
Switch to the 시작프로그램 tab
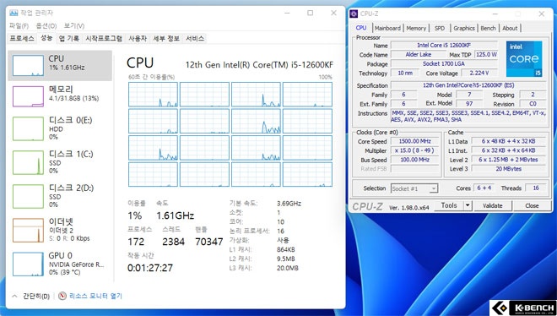click(x=104, y=38)
